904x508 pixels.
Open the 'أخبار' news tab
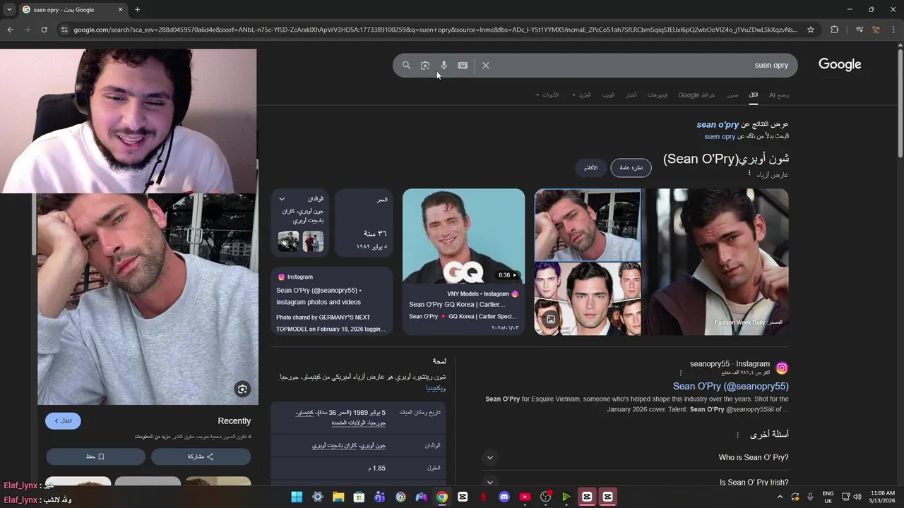(631, 95)
